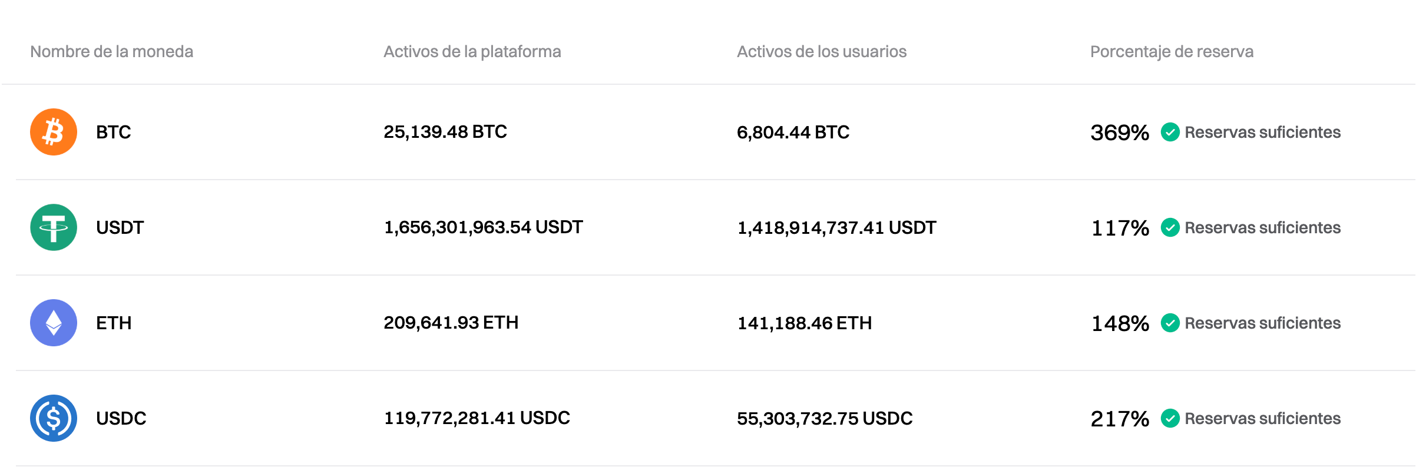Click Reservas suficientes text in USDC row

pos(1262,418)
